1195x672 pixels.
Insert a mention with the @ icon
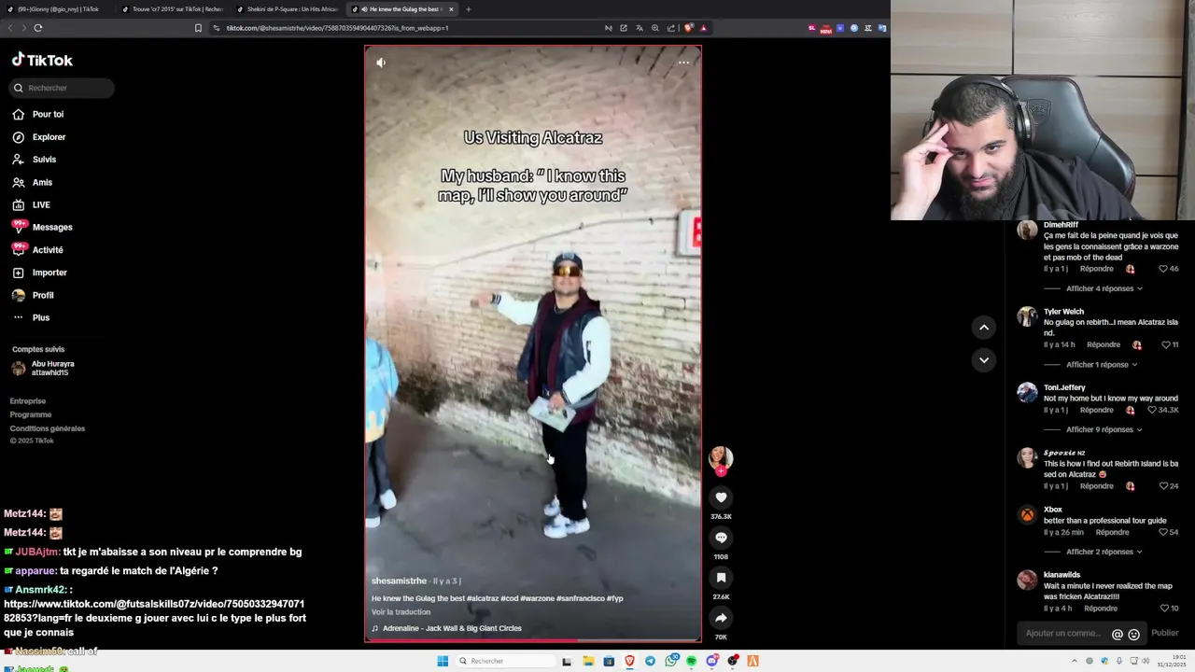1117,635
